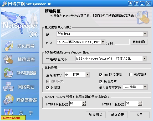The image size is (153, 121).
Task: Click the 精确调整 page heading text
Action: (x=53, y=11)
